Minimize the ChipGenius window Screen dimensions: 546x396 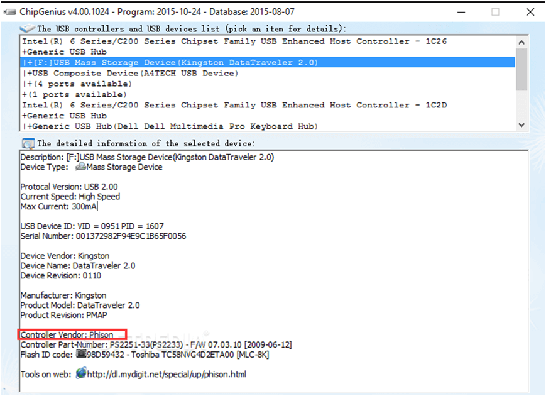(x=461, y=12)
